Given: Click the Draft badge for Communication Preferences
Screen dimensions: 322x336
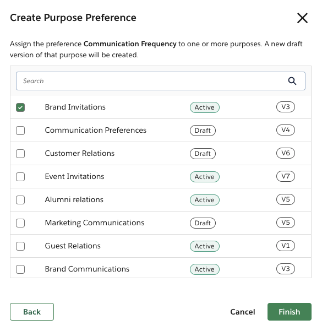Looking at the screenshot, I should tap(203, 131).
